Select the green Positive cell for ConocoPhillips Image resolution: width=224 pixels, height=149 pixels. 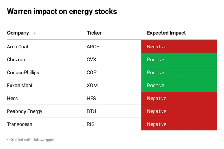179,73
